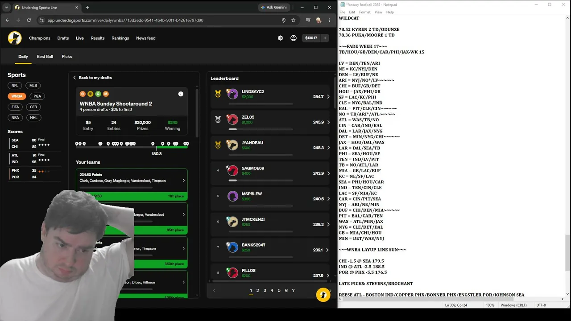The height and width of the screenshot is (321, 571).
Task: Open the Chrome profile avatar
Action: (x=319, y=20)
